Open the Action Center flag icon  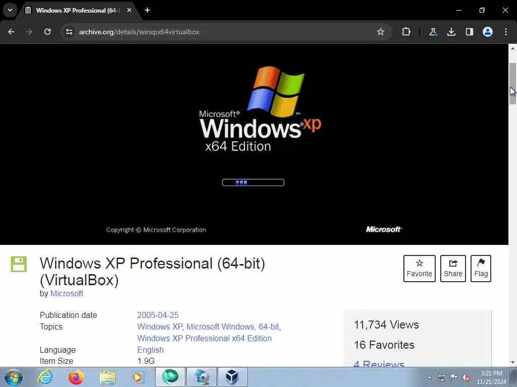click(454, 377)
